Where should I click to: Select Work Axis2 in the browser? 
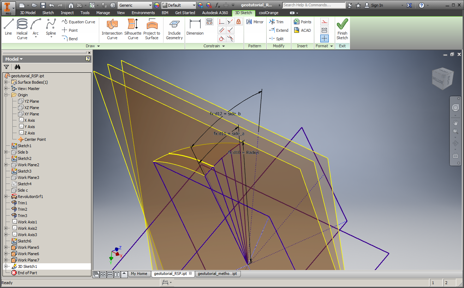[24, 228]
